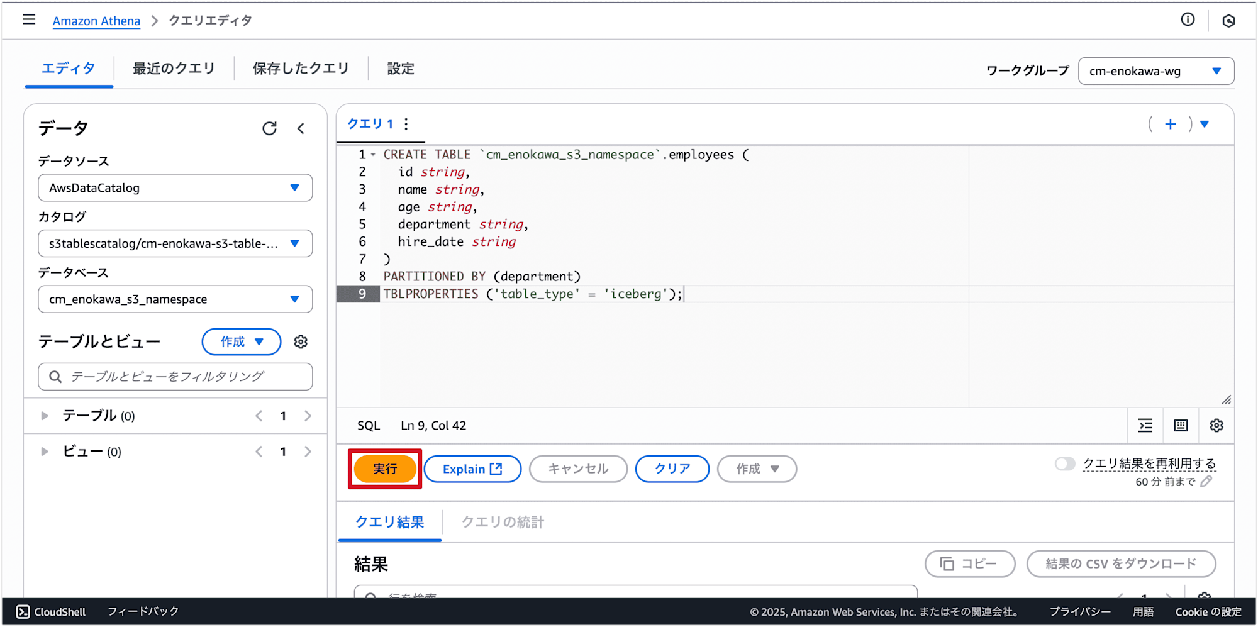Click the CloudShell icon

23,612
